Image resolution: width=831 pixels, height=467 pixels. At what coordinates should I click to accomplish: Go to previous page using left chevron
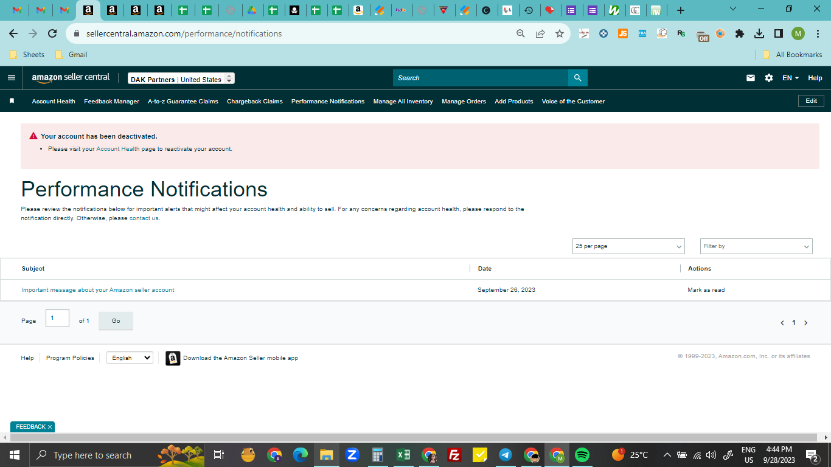[782, 323]
